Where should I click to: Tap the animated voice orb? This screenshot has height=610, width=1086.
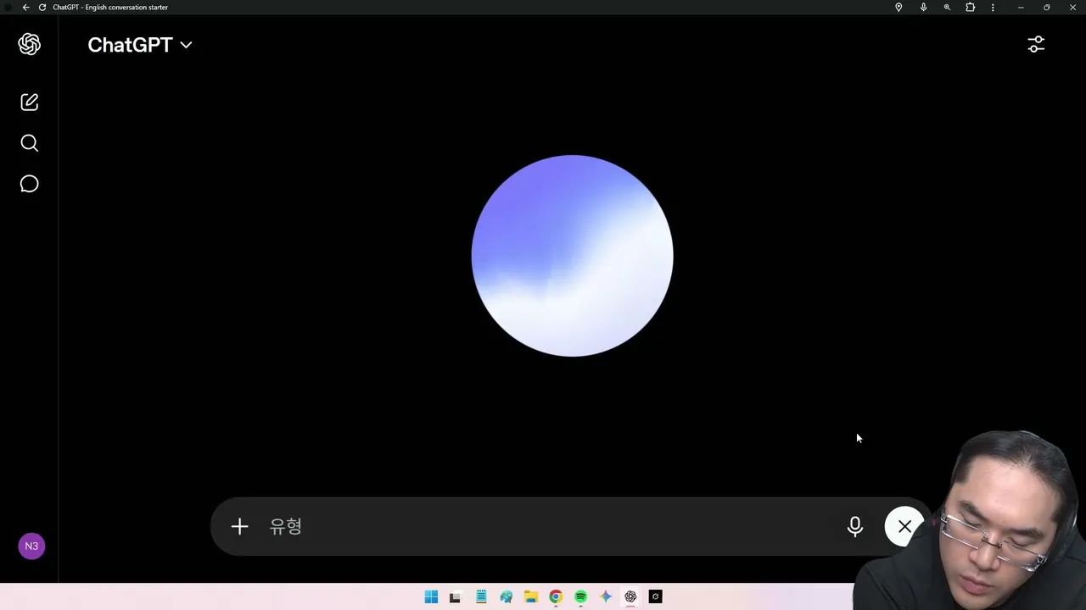[x=573, y=256]
